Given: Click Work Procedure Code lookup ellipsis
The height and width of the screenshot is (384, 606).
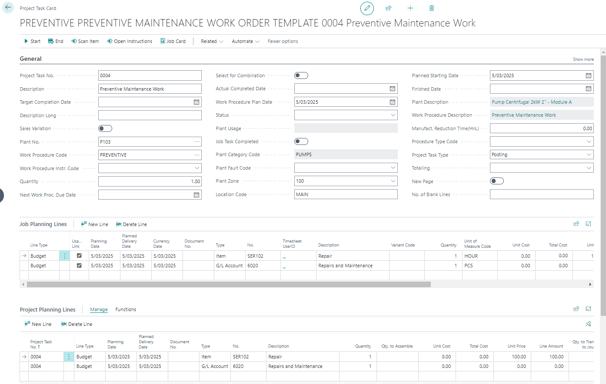Looking at the screenshot, I should point(197,155).
